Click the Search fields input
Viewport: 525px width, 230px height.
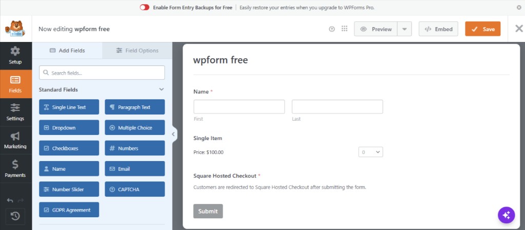click(x=102, y=73)
